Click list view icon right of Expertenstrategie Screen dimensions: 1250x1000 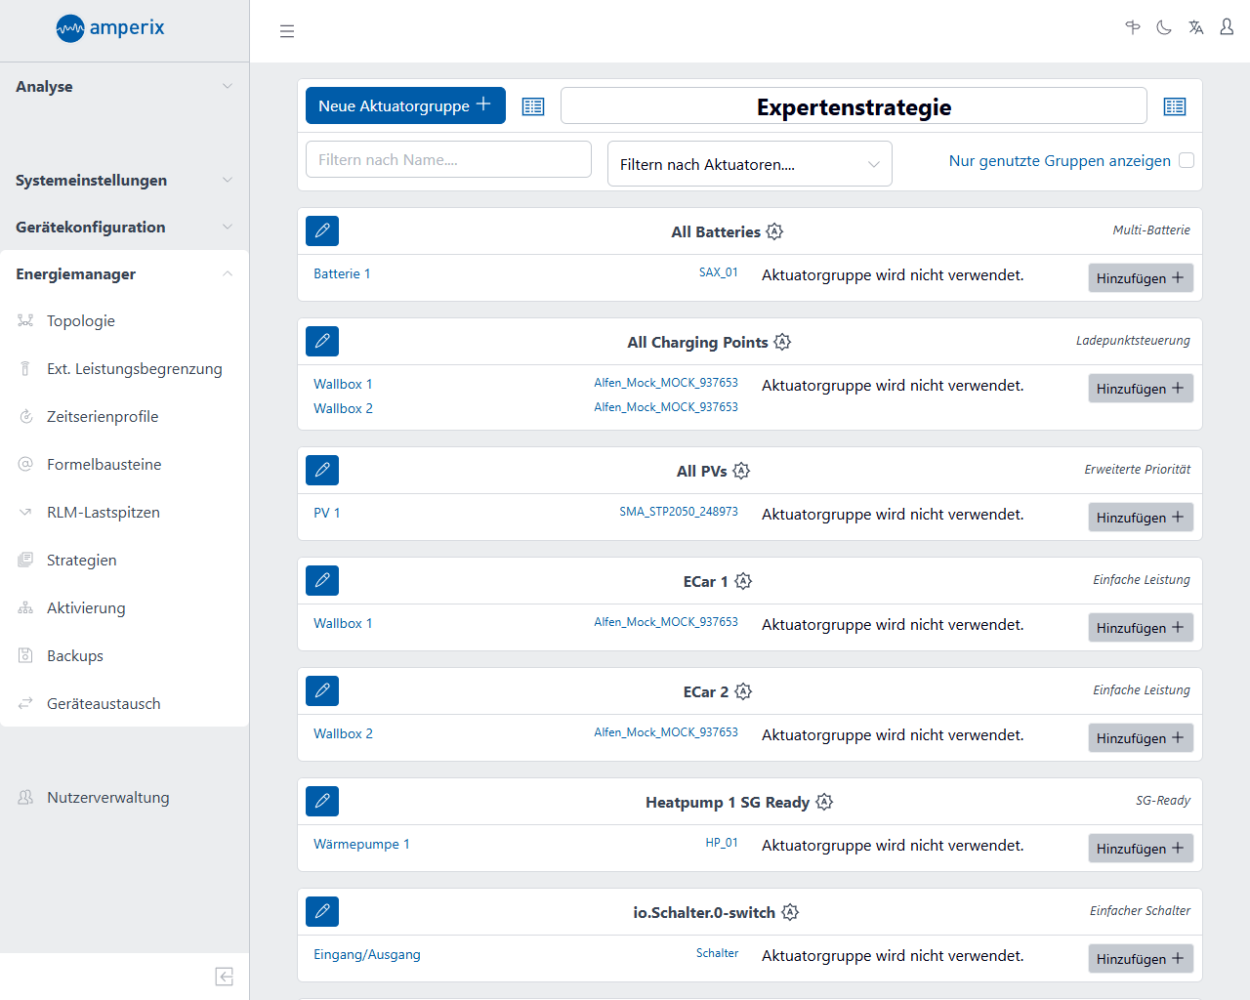click(1175, 106)
